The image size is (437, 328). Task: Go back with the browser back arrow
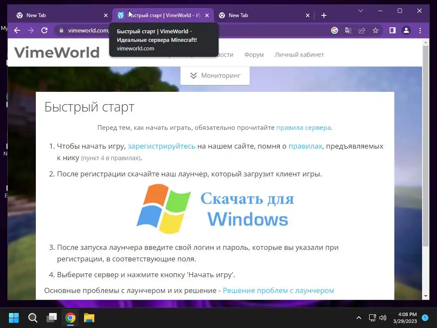click(x=17, y=30)
